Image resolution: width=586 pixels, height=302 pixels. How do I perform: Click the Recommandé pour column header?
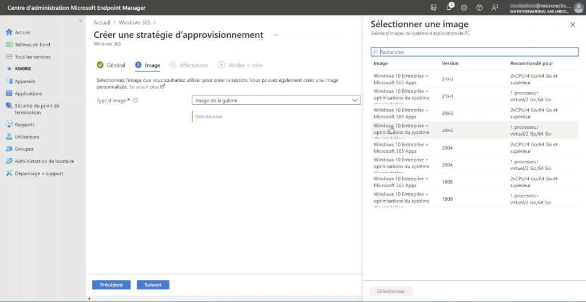(532, 63)
